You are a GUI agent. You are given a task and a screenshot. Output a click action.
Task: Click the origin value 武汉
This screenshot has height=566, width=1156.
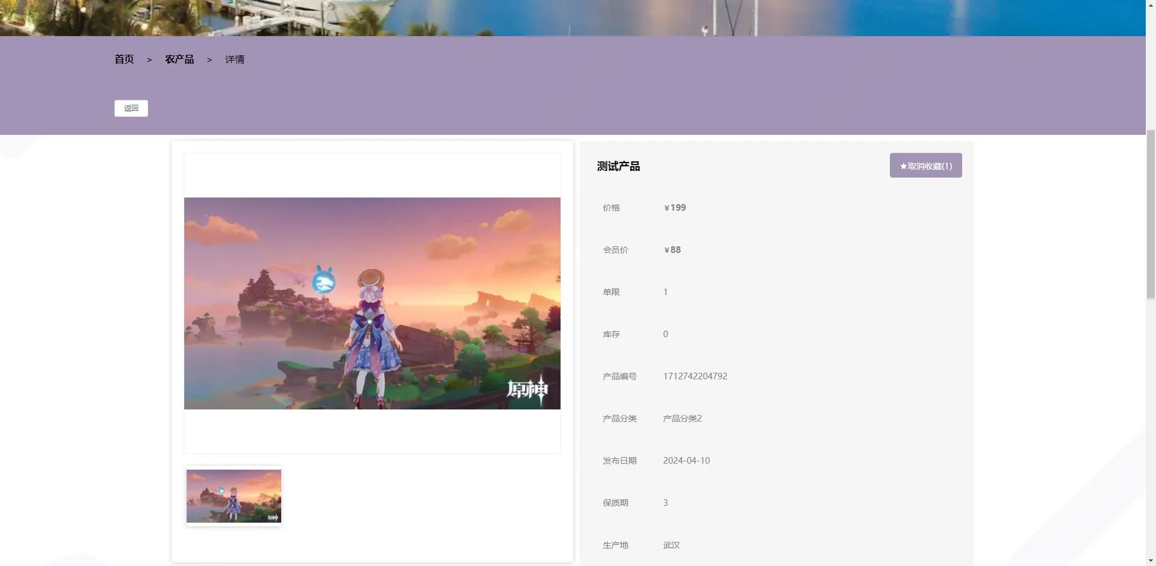tap(671, 545)
